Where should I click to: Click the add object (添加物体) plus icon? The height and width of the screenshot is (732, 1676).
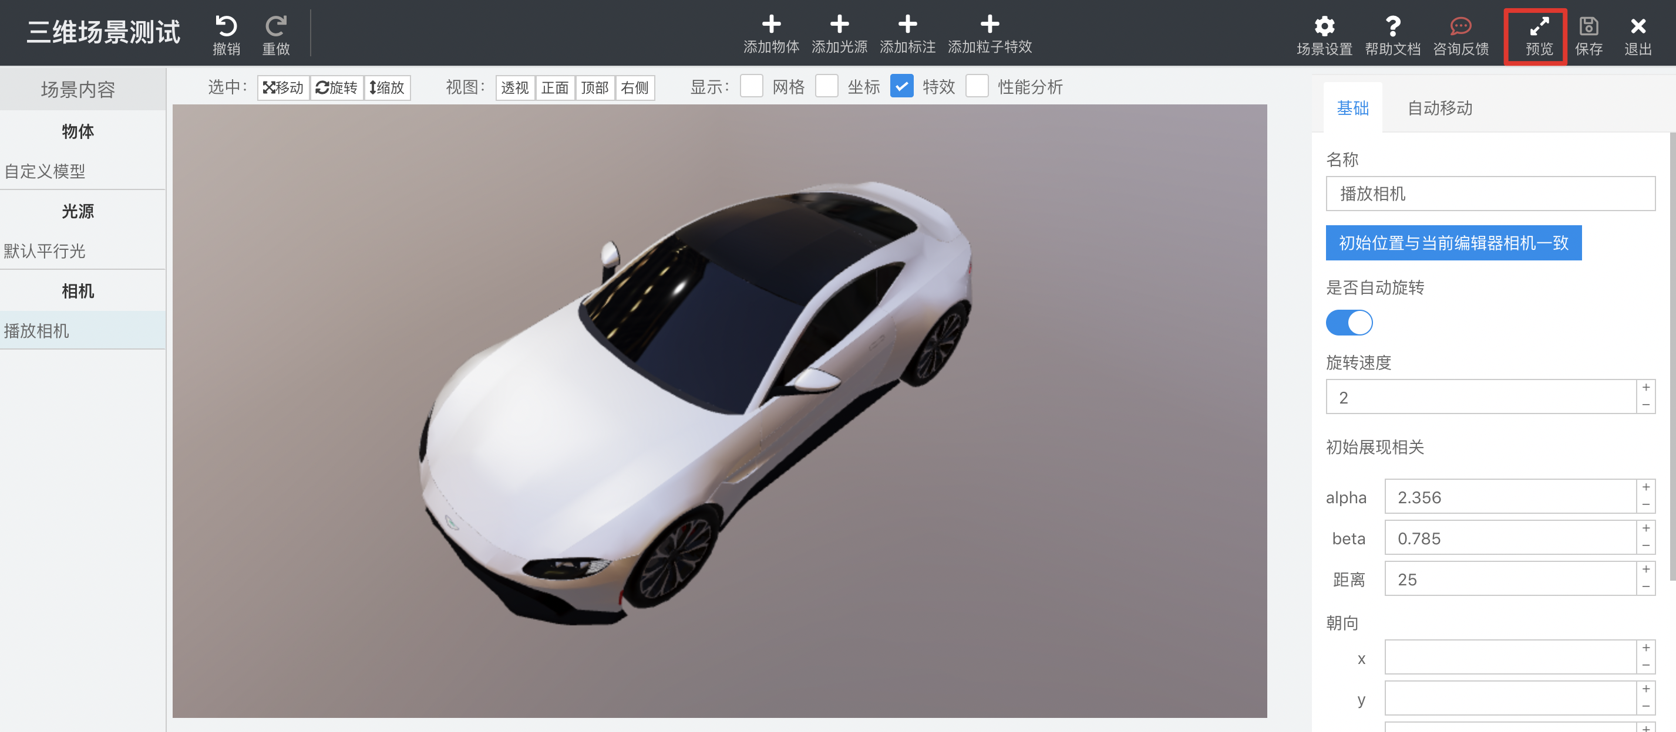tap(771, 25)
